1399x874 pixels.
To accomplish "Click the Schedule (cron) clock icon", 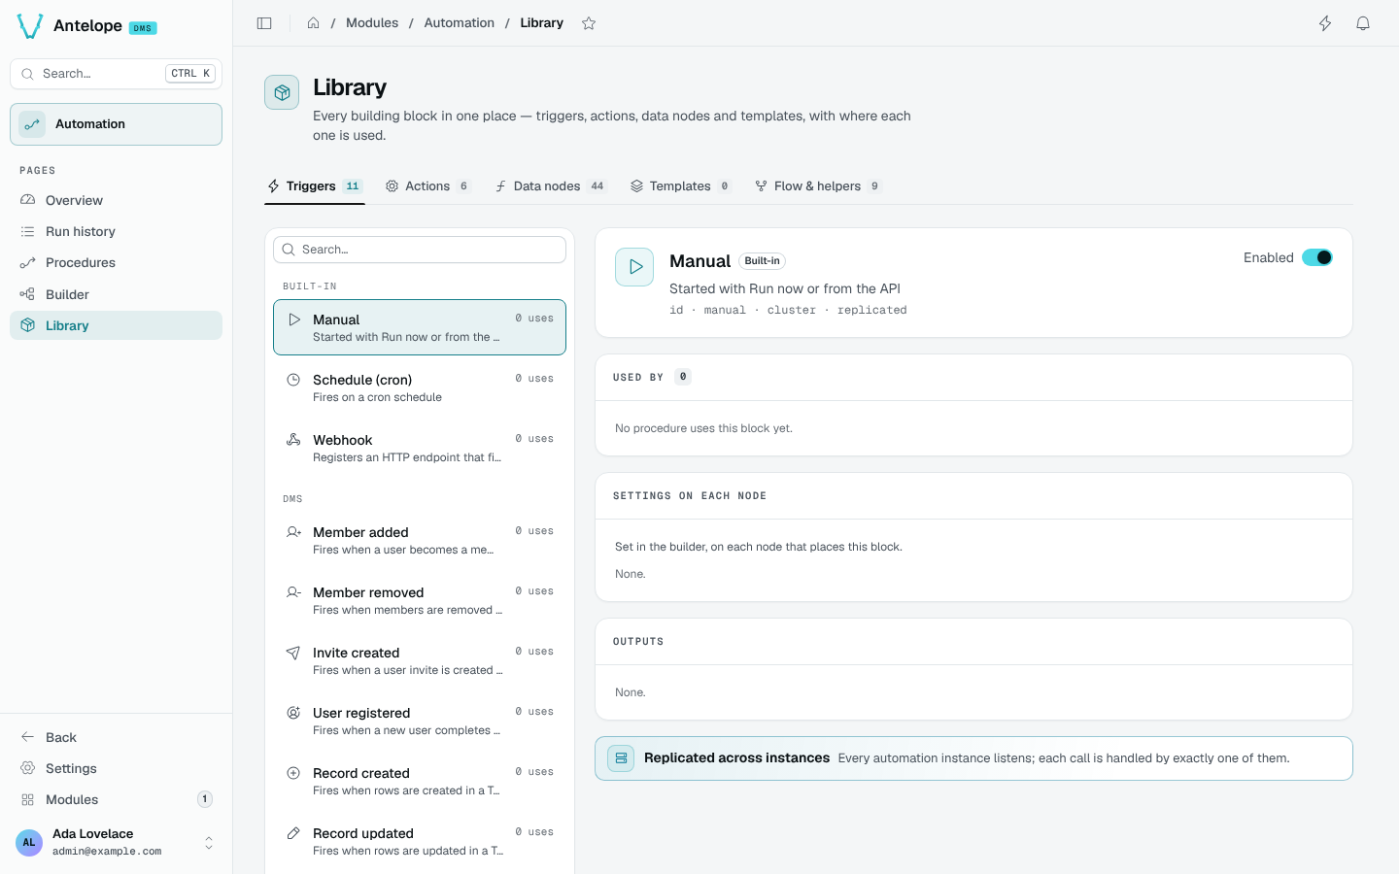I will tap(293, 380).
